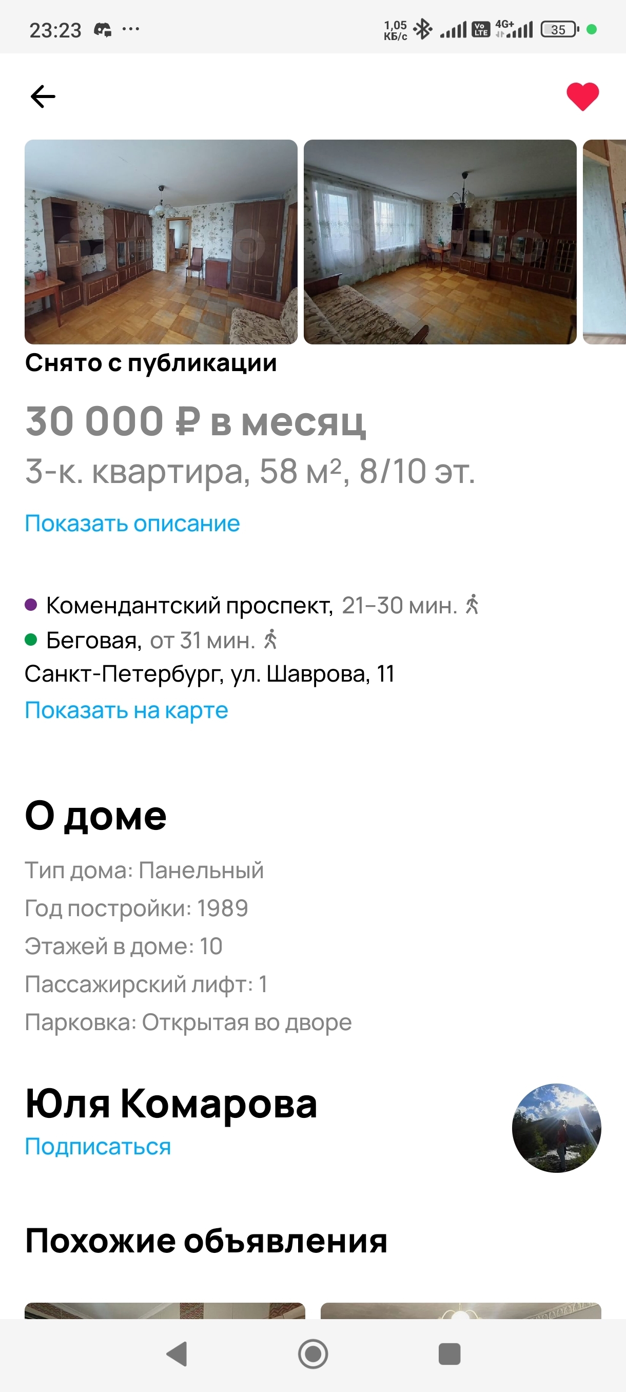This screenshot has width=626, height=1392.
Task: Select purple Комендантский проспект metro dot
Action: pyautogui.click(x=31, y=605)
